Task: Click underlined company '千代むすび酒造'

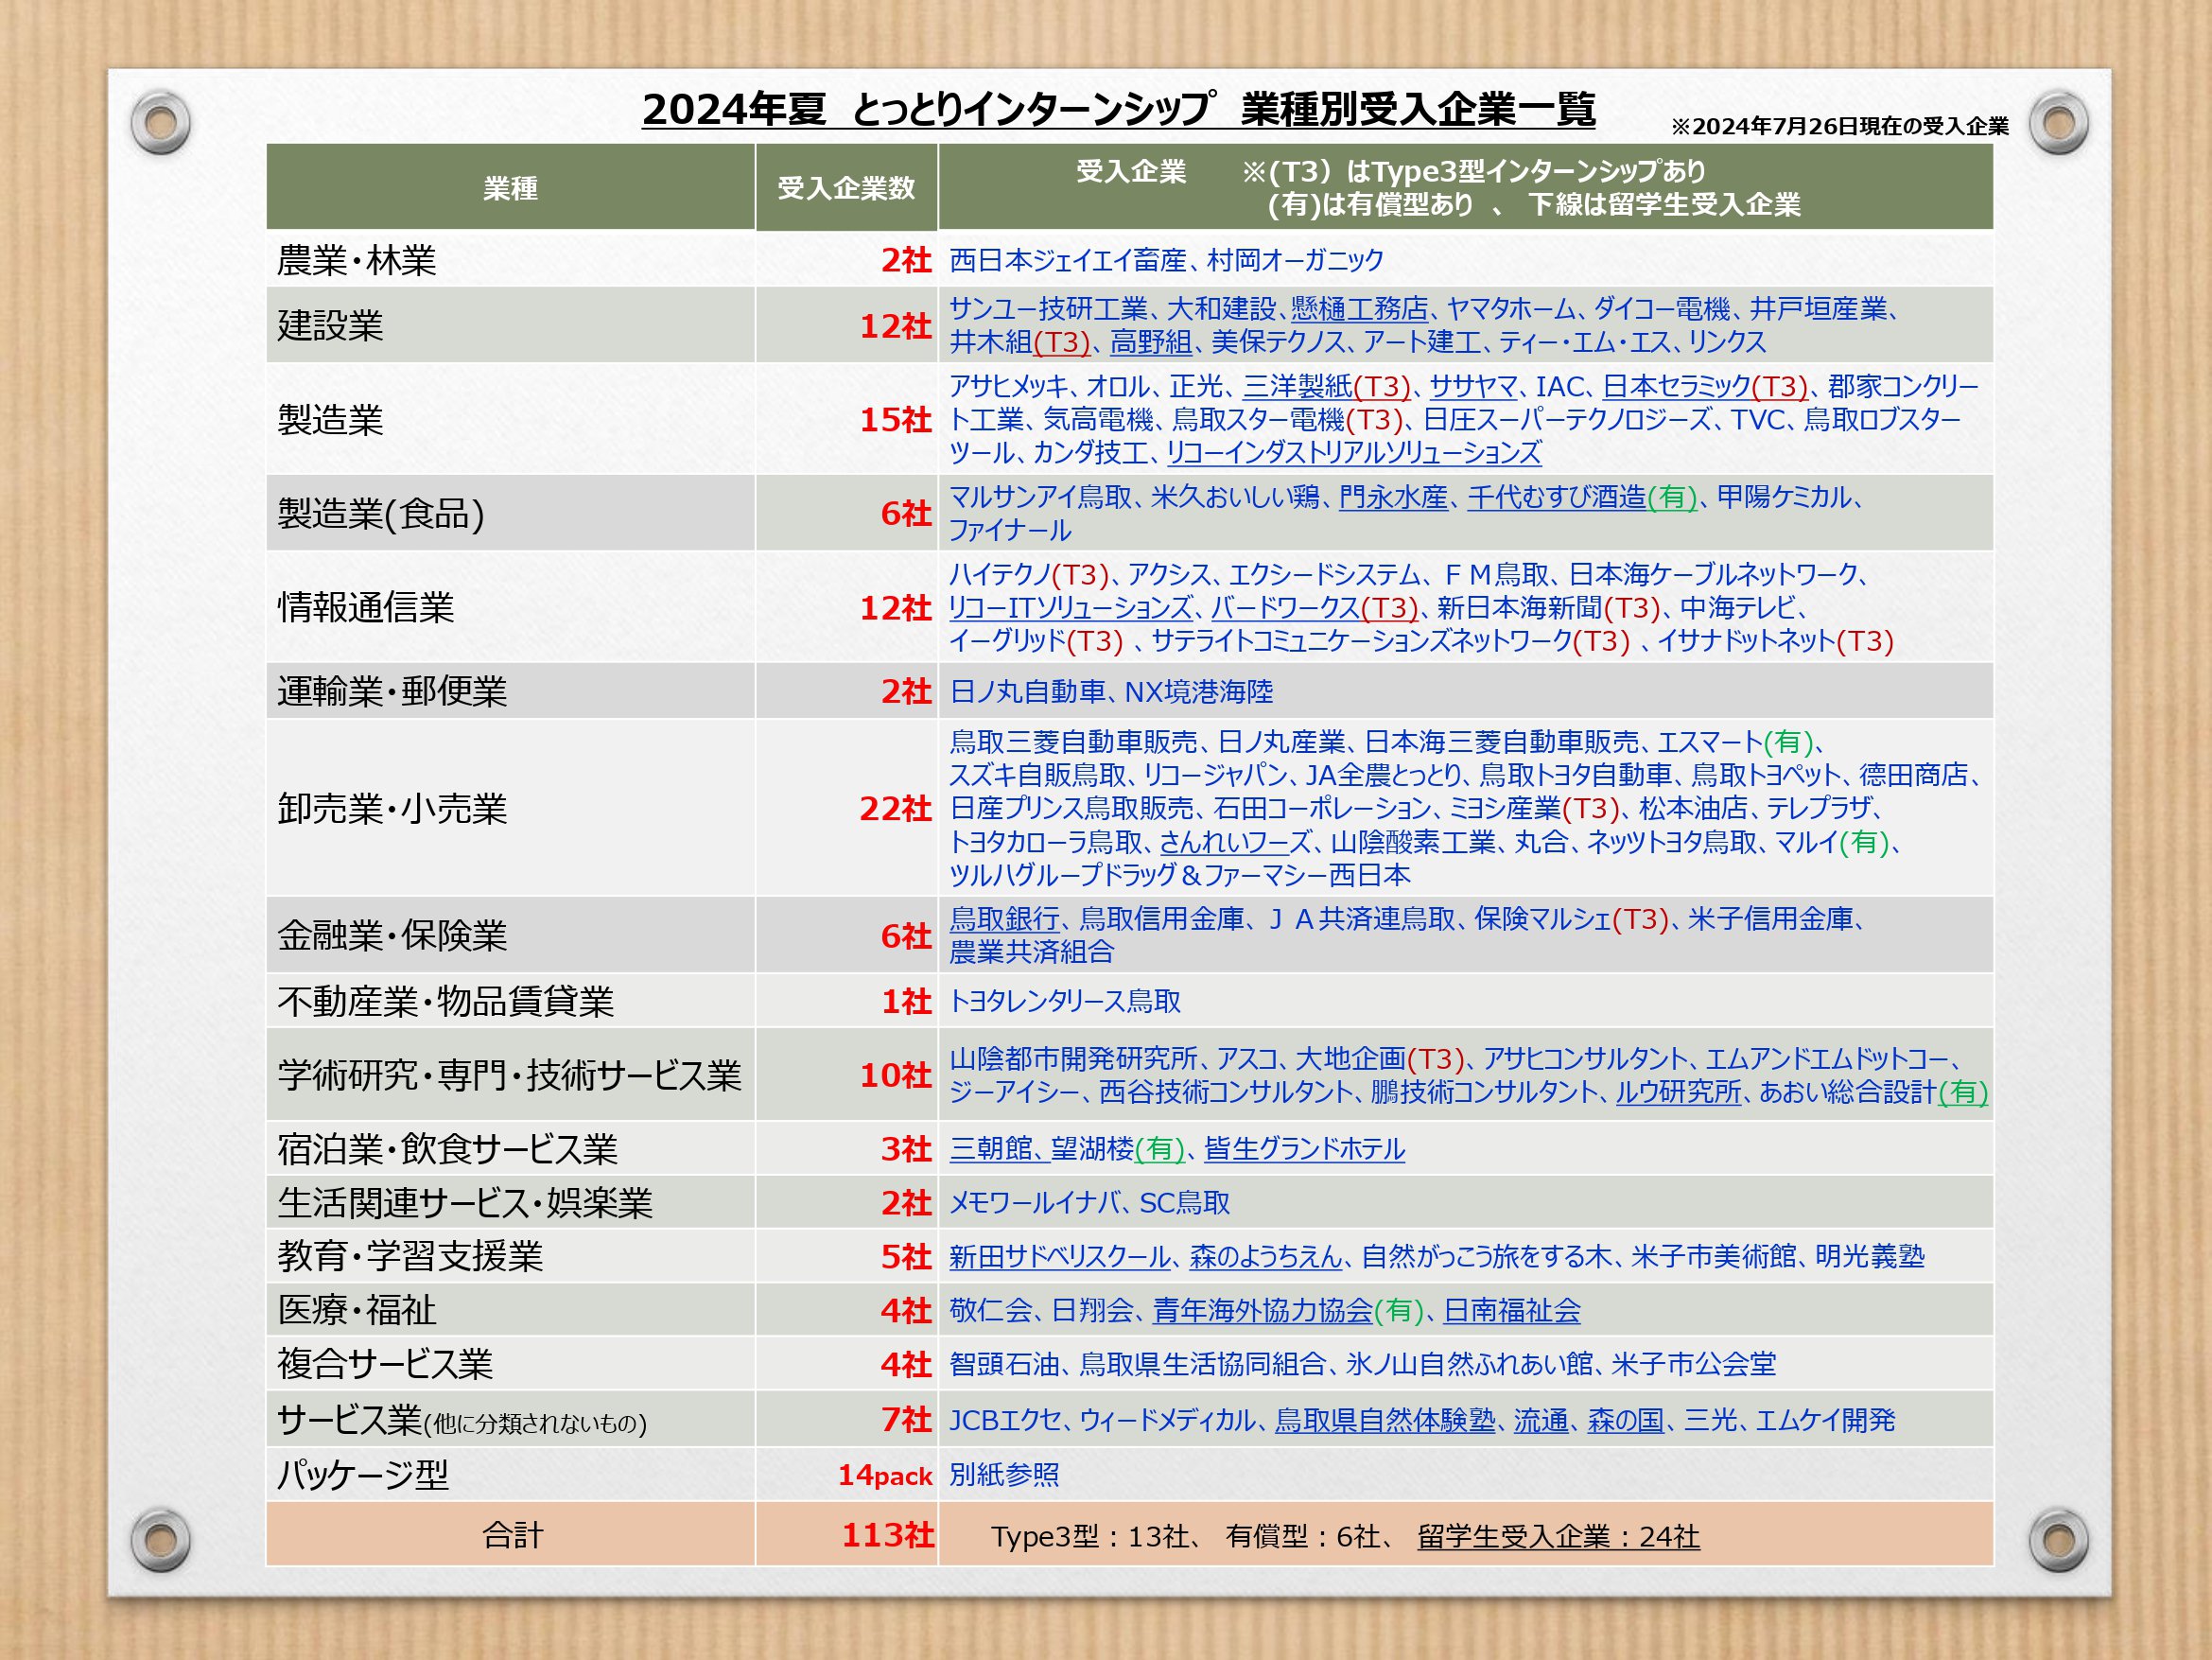Action: 1556,497
